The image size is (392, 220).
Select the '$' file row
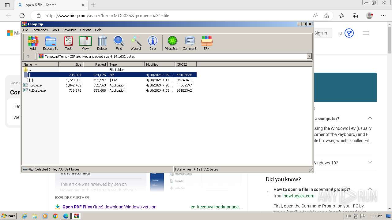(x=109, y=75)
